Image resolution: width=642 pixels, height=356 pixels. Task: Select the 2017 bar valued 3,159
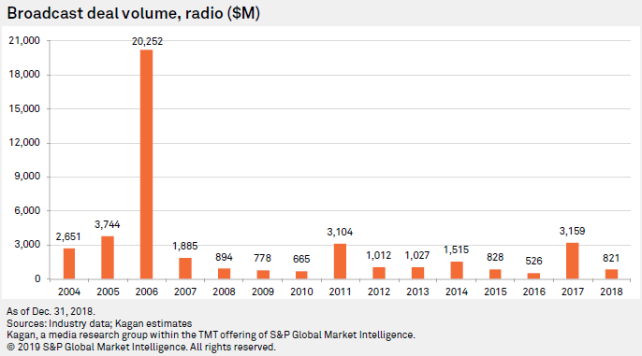573,262
